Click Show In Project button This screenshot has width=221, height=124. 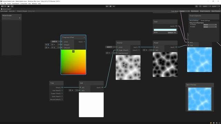[x=22, y=11]
